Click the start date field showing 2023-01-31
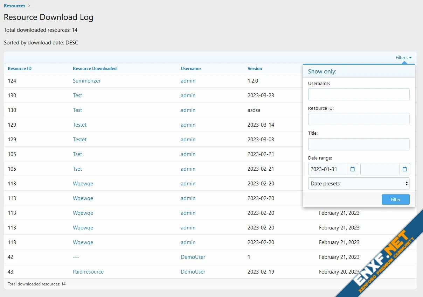 pos(327,169)
